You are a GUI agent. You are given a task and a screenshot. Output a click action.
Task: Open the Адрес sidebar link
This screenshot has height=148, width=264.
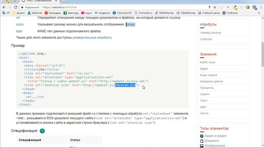coord(204,69)
